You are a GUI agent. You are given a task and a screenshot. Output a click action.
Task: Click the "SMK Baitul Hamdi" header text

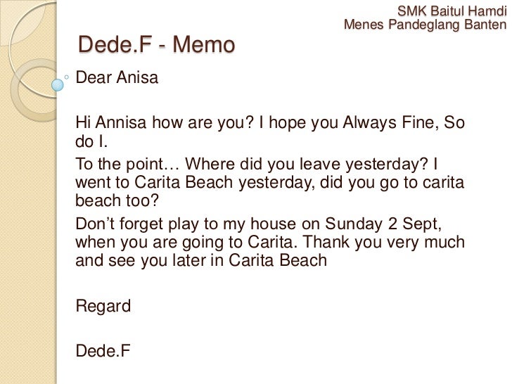(x=452, y=11)
